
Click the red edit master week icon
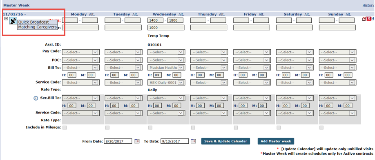364,19
